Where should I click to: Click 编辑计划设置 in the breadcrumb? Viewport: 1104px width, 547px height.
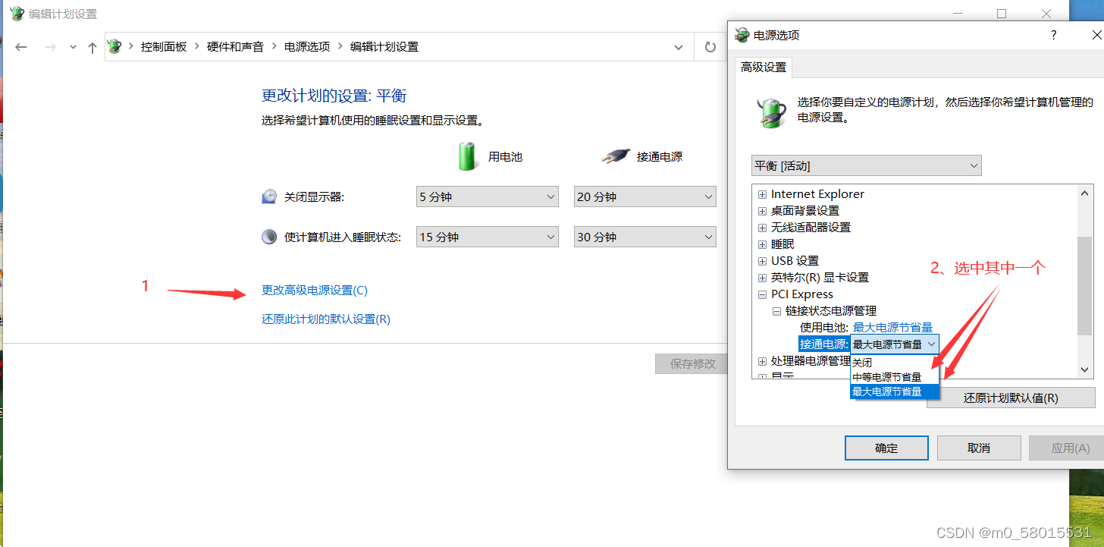[x=384, y=46]
